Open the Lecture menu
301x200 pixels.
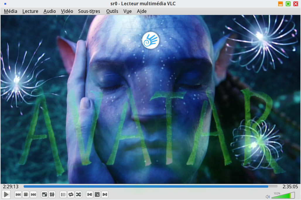click(x=30, y=11)
